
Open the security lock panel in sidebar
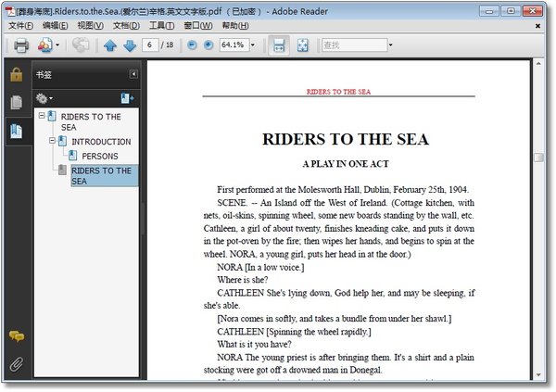16,75
